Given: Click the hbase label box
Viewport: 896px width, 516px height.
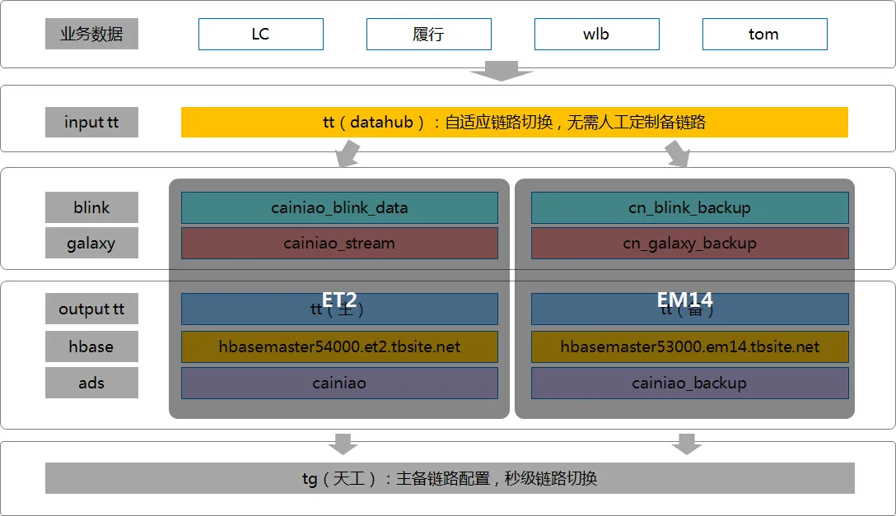Looking at the screenshot, I should [x=91, y=346].
